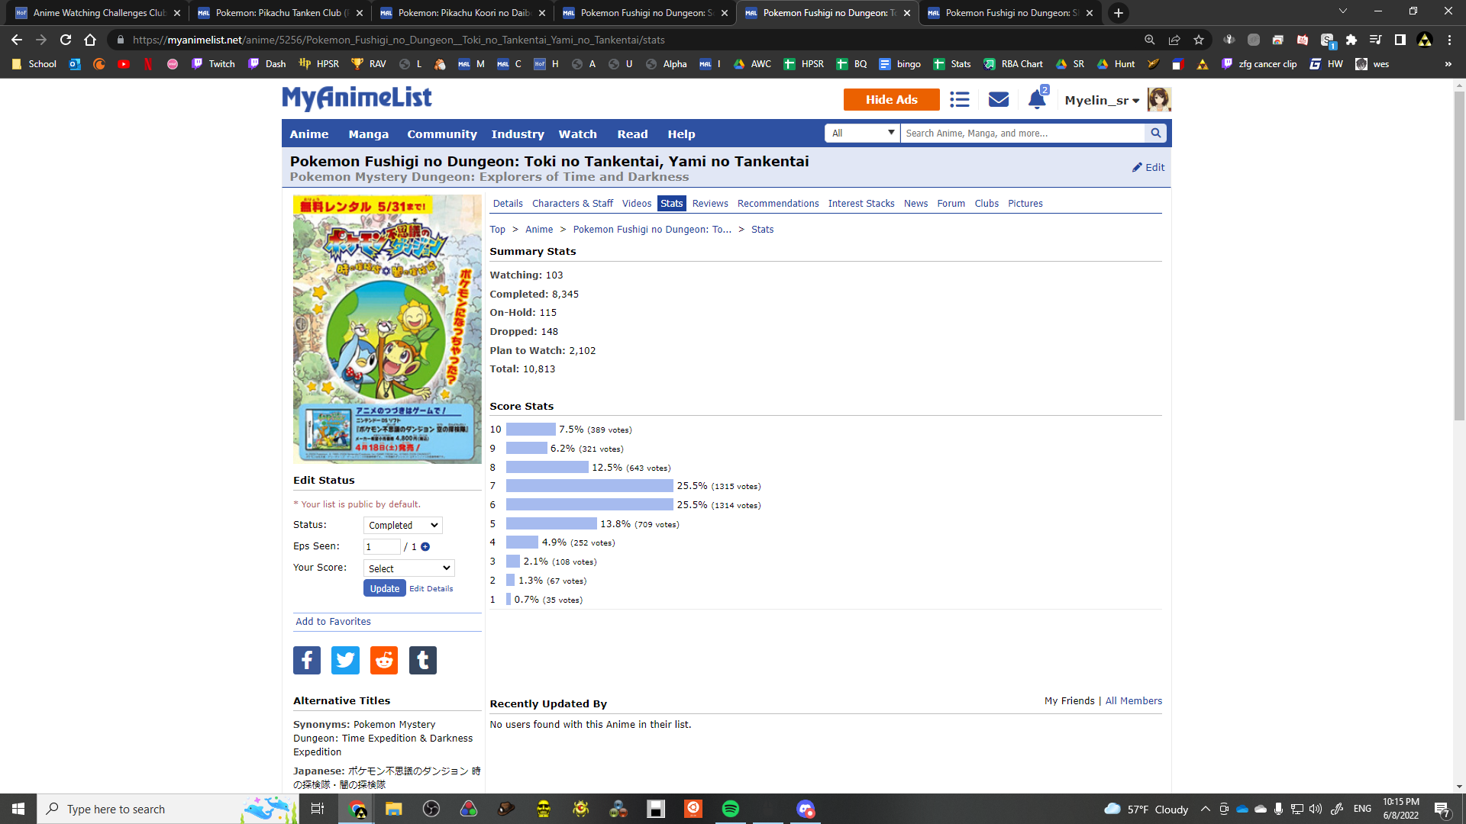Click the plus episode increment icon
Screen dimensions: 1466x824
click(425, 547)
